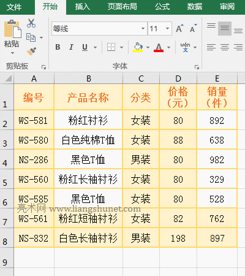Select row 4 header
This screenshot has height=276, width=245.
tap(7, 159)
